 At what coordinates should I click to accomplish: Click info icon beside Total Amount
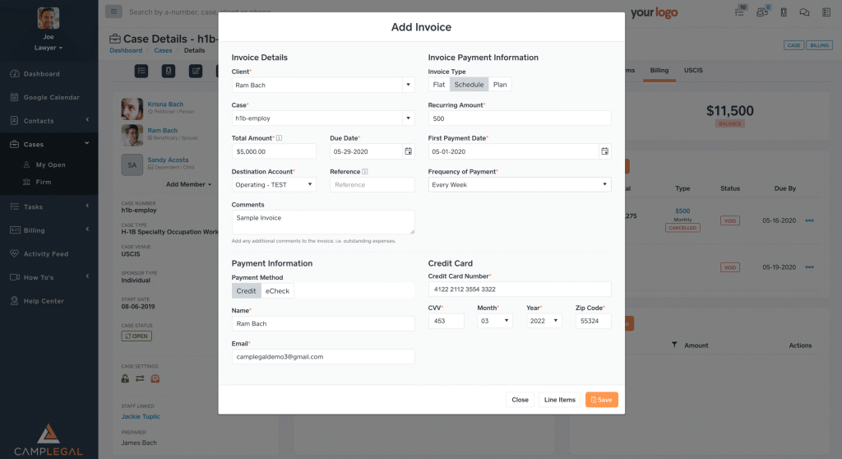(280, 138)
